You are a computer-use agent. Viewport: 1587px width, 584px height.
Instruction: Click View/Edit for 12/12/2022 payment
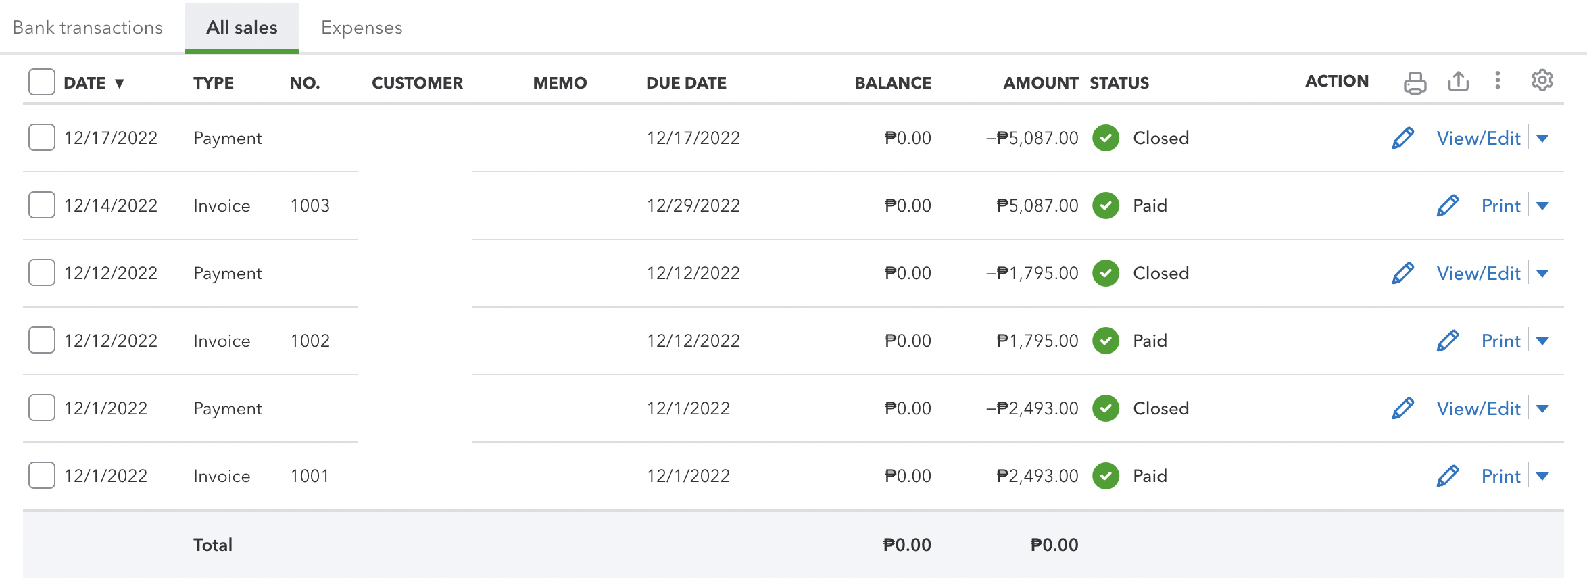[1478, 274]
